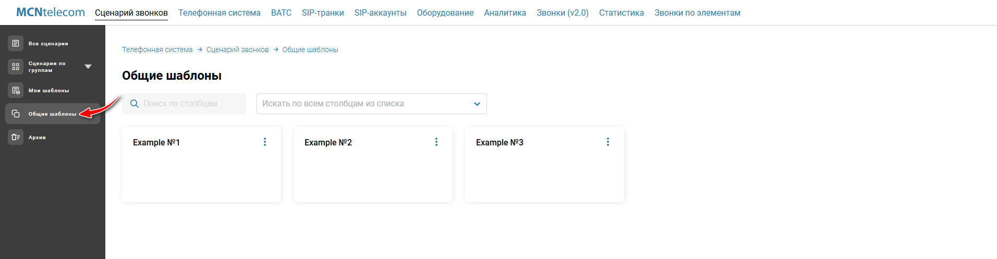Open the ВАТС menu item
Screen dimensions: 997x259
point(281,13)
